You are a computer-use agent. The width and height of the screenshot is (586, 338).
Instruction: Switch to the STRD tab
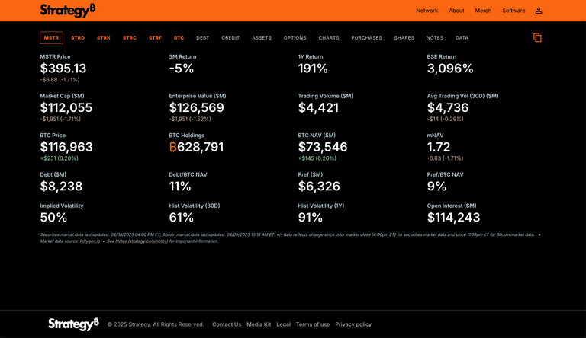78,37
